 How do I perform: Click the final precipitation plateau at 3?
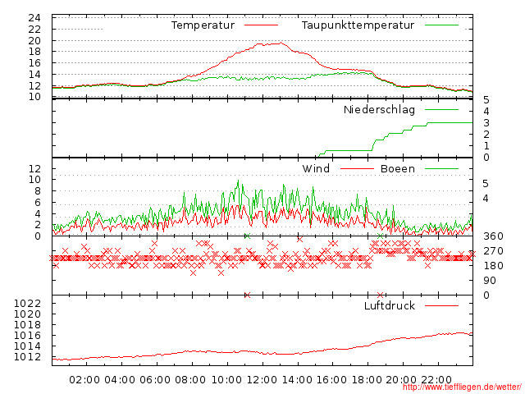(450, 122)
